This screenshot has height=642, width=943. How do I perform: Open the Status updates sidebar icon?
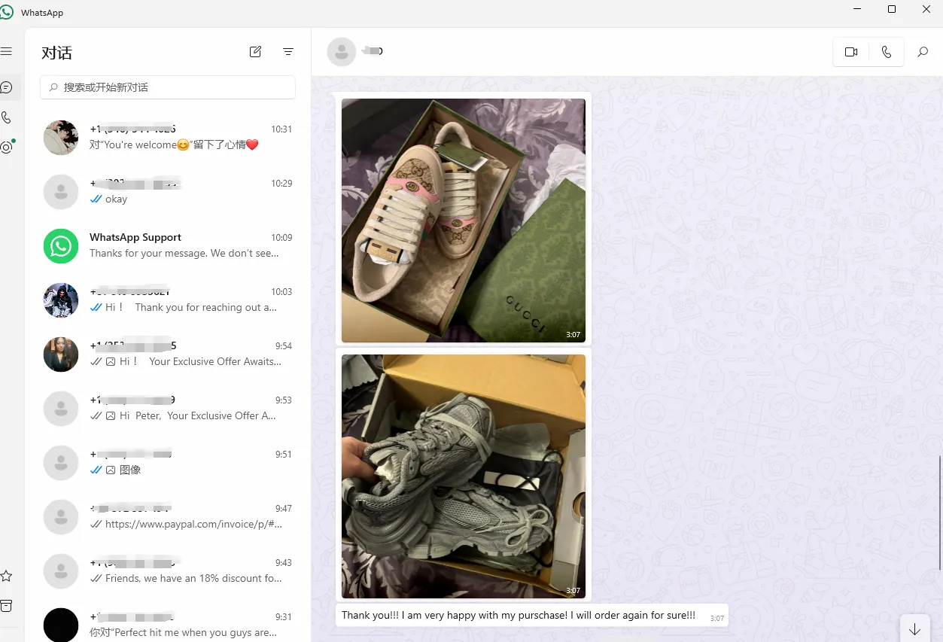click(7, 147)
